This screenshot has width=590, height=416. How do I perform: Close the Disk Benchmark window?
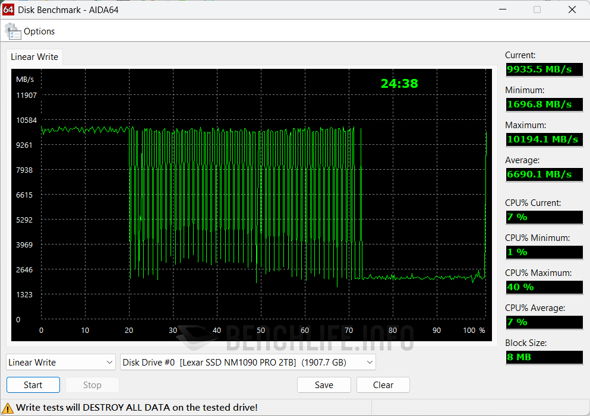point(572,9)
